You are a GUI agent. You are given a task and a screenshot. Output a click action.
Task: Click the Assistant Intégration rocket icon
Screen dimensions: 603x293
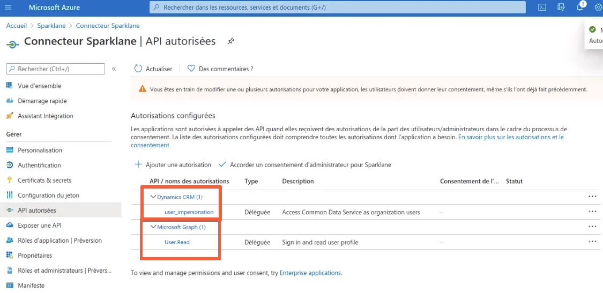[10, 116]
